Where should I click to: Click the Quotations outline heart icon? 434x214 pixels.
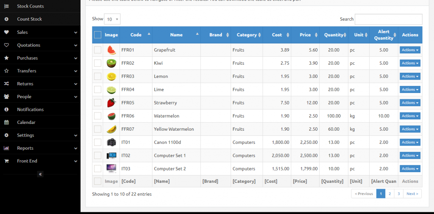(x=6, y=45)
